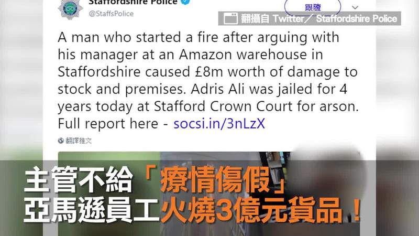Click the globe icon beside 翻譯推文
Viewport: 419px width, 236px height.
(x=61, y=141)
